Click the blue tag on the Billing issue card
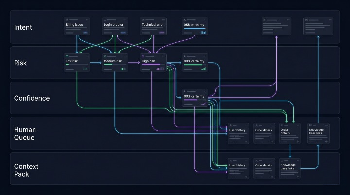Image resolution: width=350 pixels, height=195 pixels. pos(86,33)
